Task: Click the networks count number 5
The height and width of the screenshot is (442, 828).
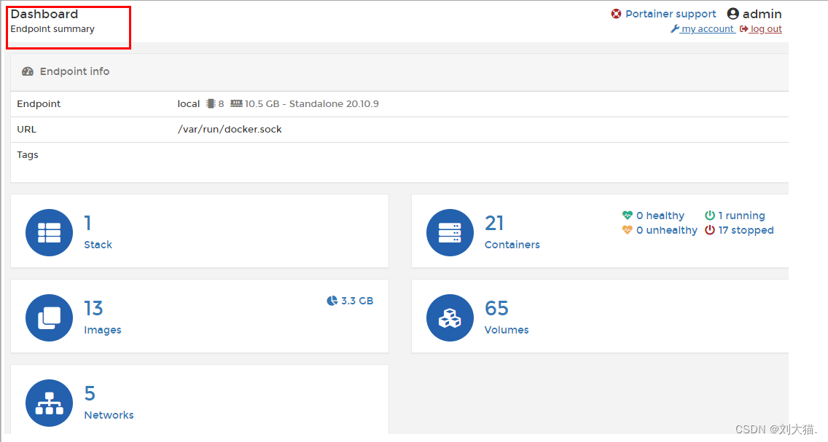Action: pyautogui.click(x=90, y=393)
